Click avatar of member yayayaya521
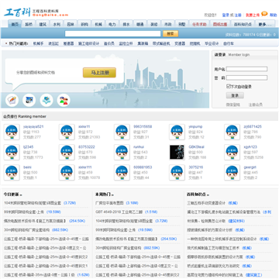Viewport: 279px width, 279px height. [12, 132]
